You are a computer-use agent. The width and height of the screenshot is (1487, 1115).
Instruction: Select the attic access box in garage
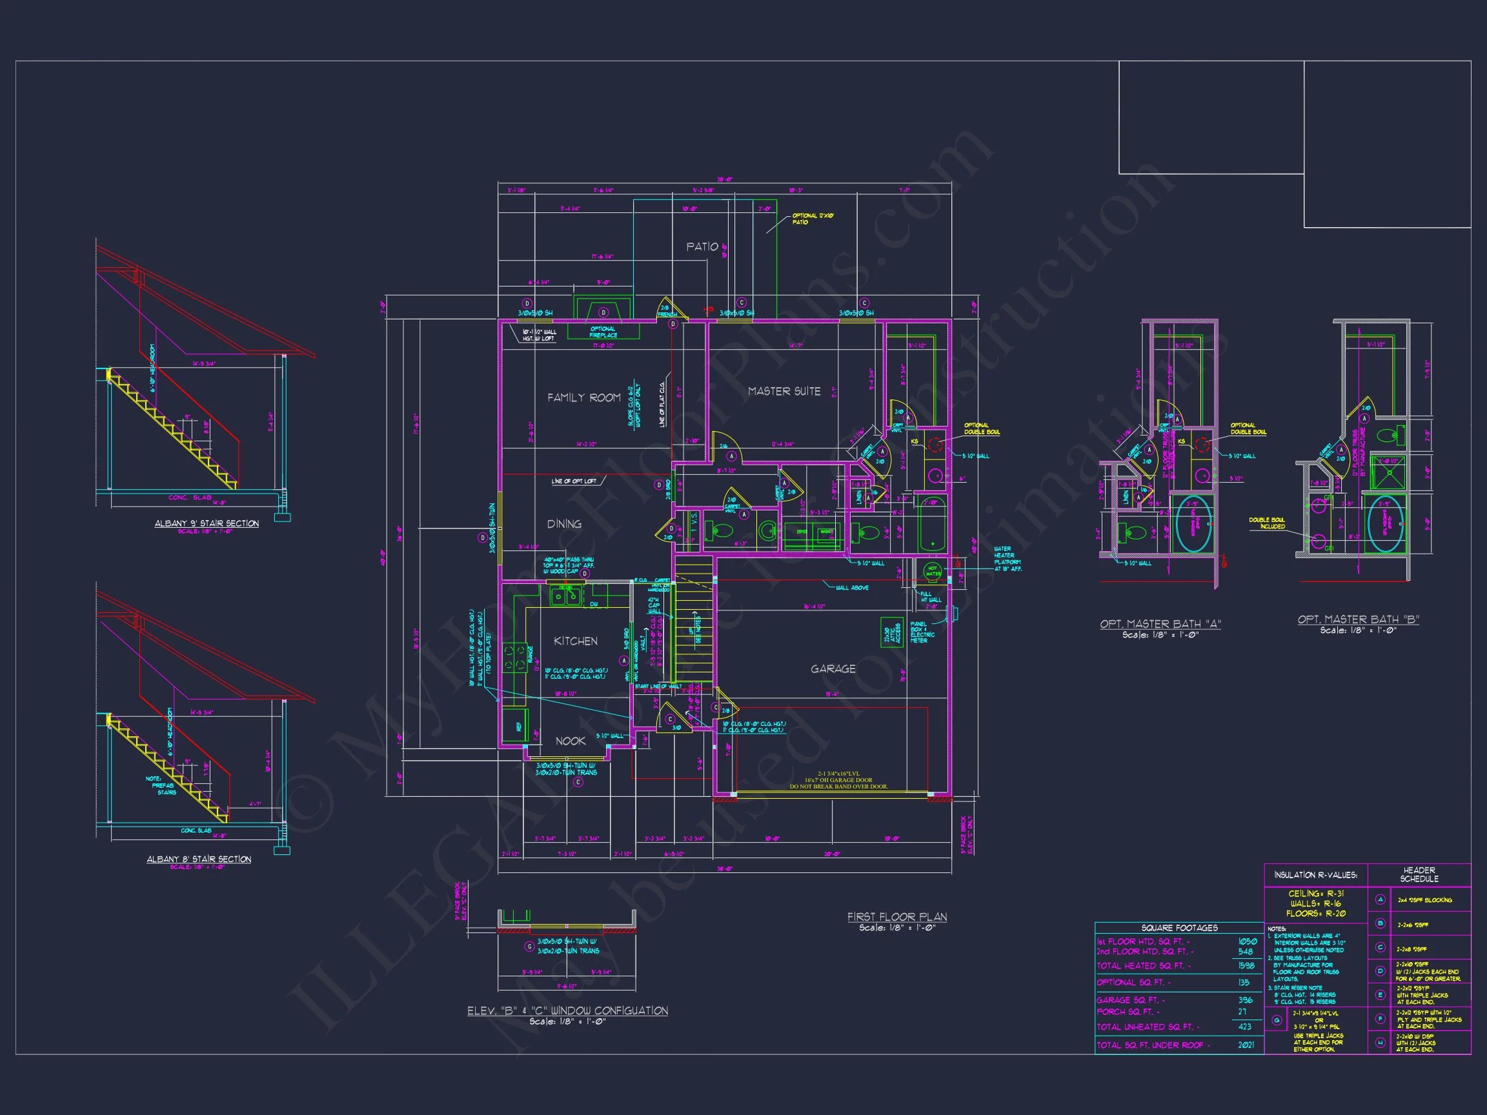tap(891, 631)
